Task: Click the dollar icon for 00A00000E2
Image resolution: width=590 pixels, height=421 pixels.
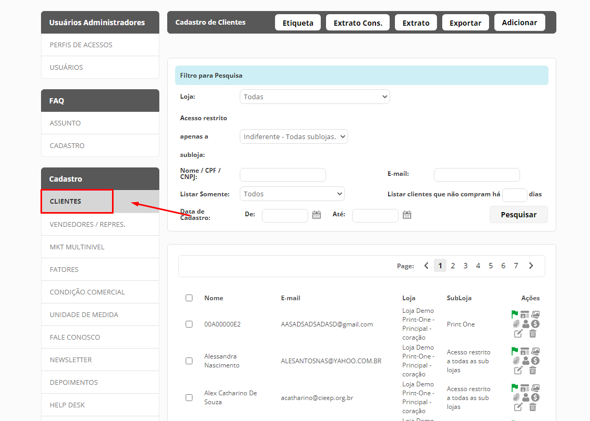Action: (x=535, y=324)
